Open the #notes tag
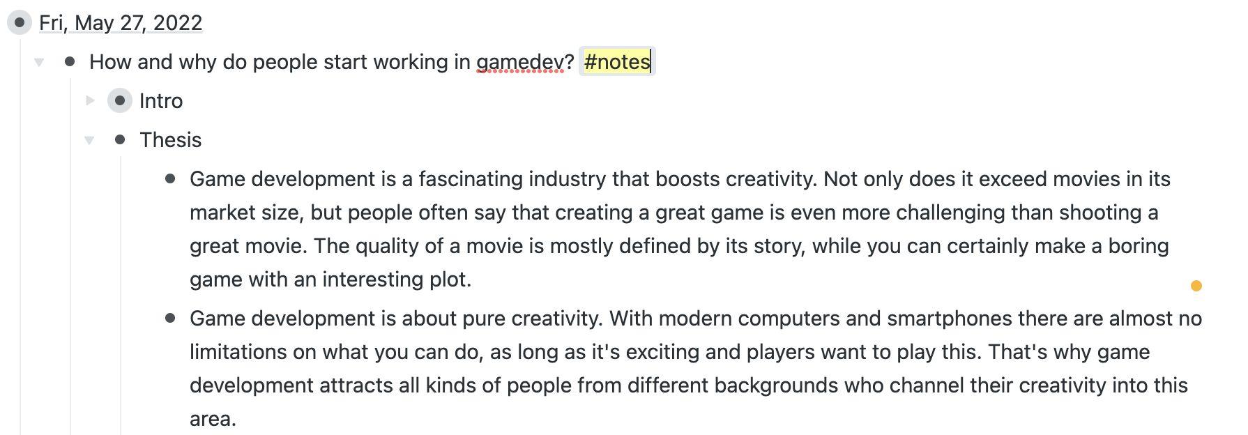This screenshot has height=435, width=1248. (616, 62)
